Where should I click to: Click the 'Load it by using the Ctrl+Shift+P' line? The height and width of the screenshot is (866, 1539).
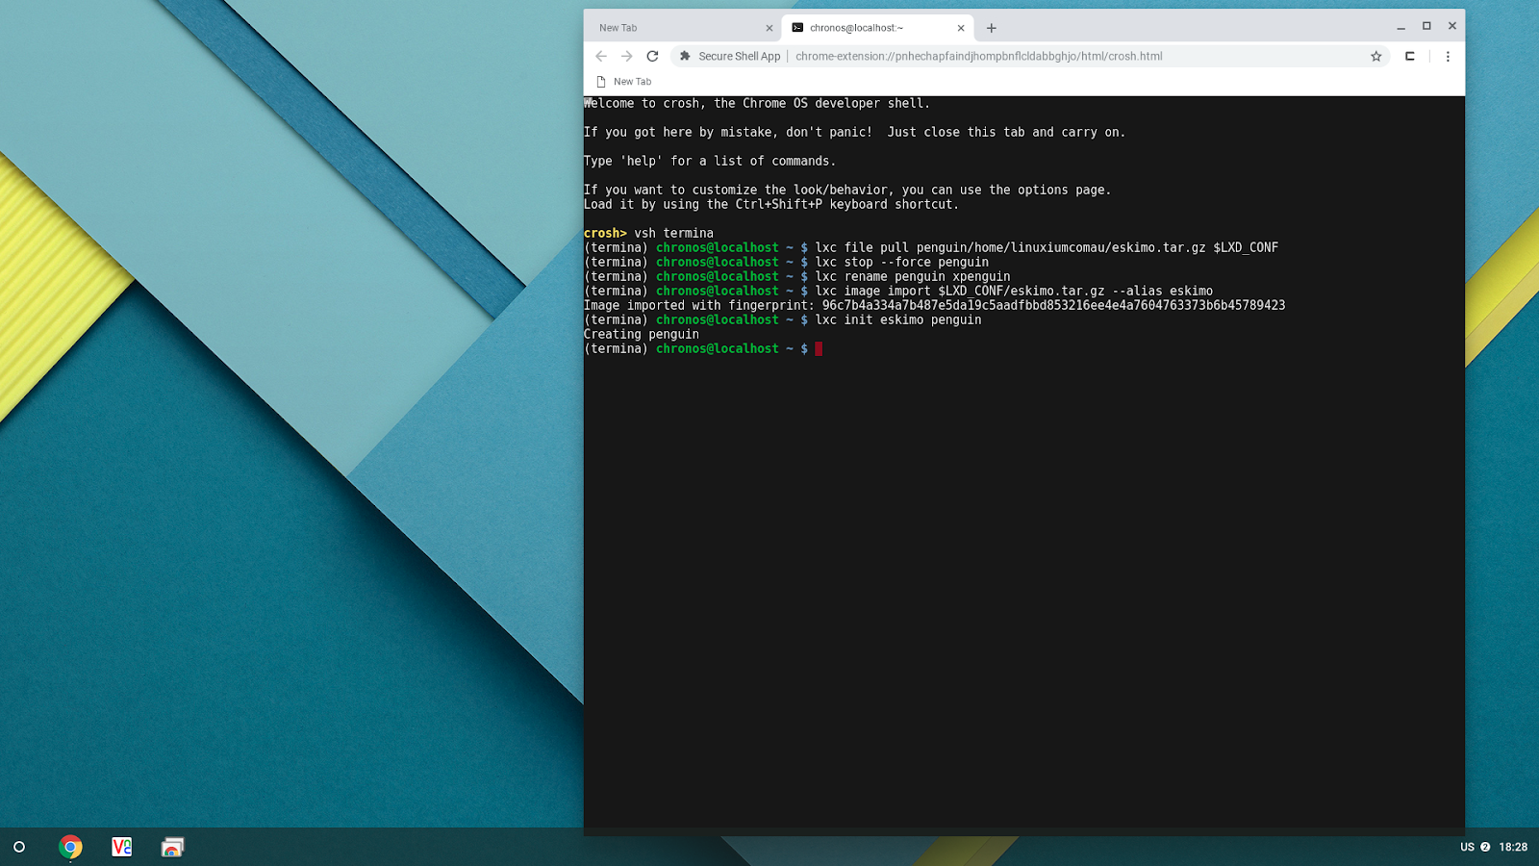coord(771,204)
